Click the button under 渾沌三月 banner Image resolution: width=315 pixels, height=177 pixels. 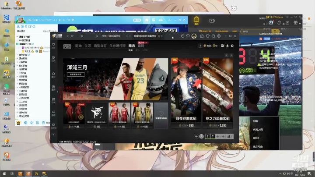pyautogui.click(x=76, y=74)
